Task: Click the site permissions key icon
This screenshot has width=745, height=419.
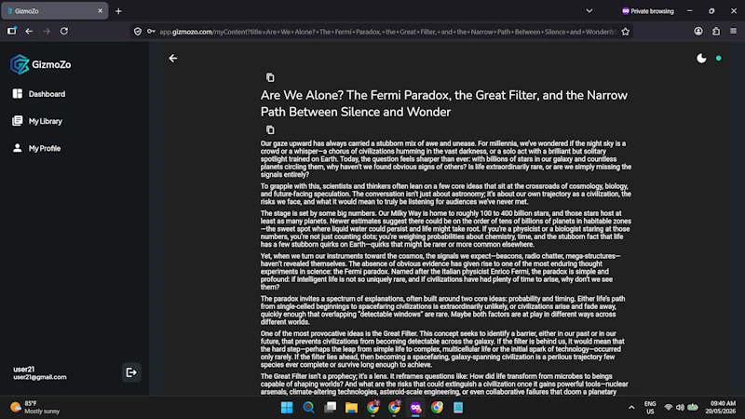Action: tap(151, 32)
